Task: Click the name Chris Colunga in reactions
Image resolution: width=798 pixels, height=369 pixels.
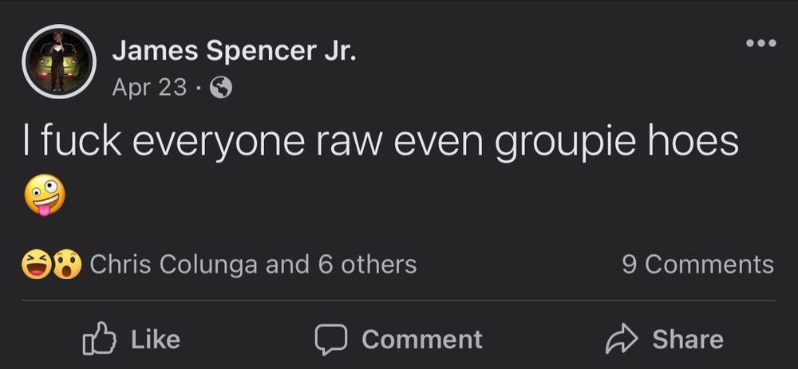Action: [173, 265]
